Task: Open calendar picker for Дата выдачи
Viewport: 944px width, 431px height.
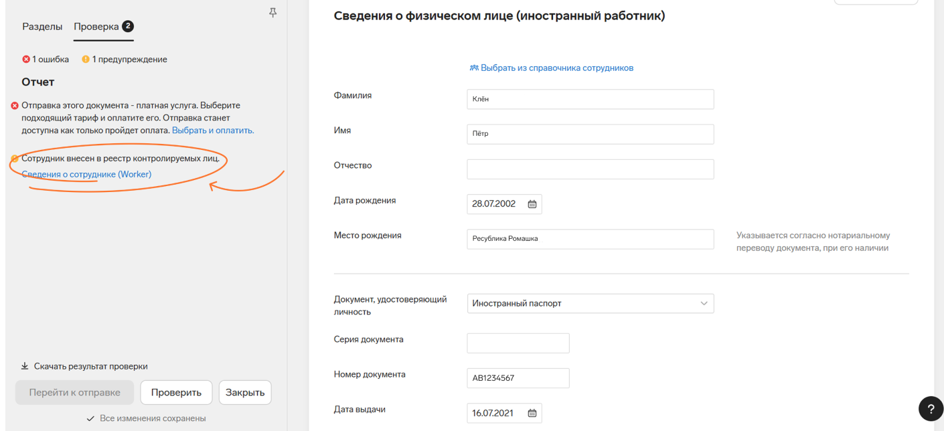Action: click(532, 414)
